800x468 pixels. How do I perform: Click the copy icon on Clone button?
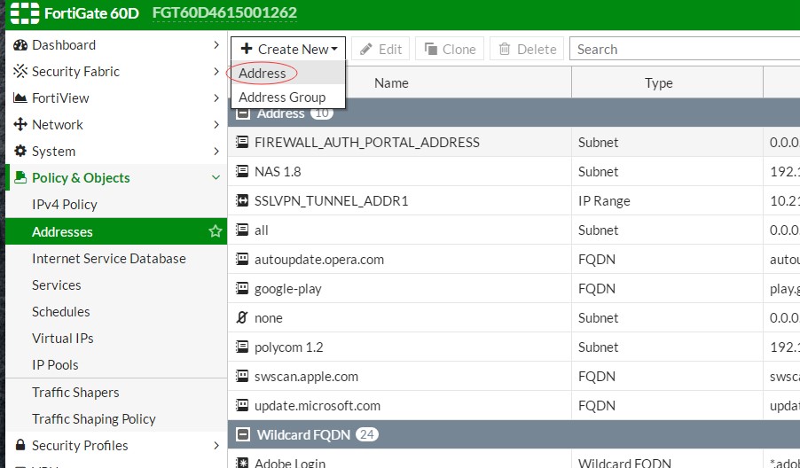tap(431, 49)
